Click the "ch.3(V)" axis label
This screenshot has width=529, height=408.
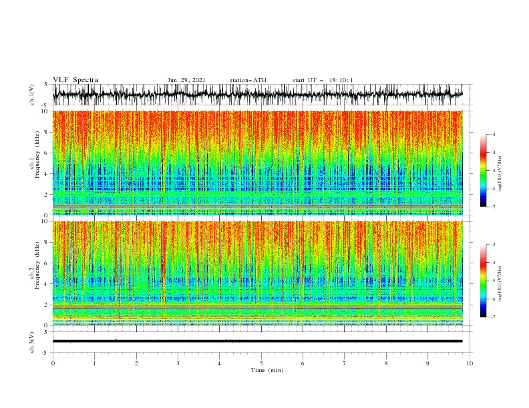tap(32, 342)
